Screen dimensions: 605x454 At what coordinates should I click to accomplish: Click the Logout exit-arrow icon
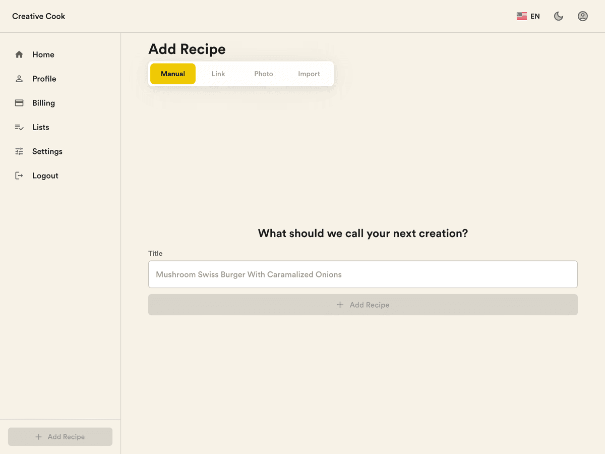click(19, 175)
